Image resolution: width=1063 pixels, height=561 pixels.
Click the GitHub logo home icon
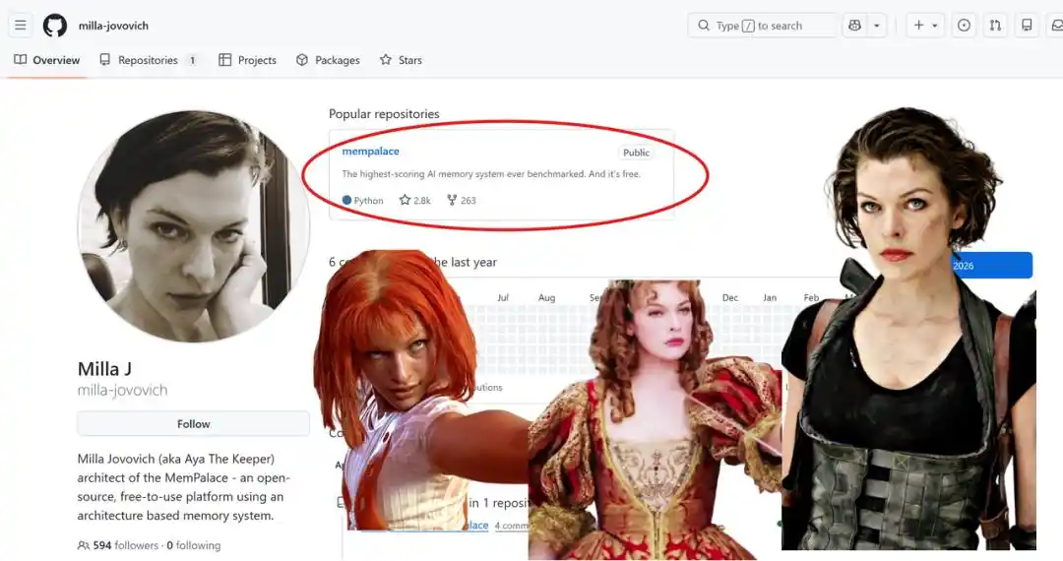pyautogui.click(x=55, y=26)
